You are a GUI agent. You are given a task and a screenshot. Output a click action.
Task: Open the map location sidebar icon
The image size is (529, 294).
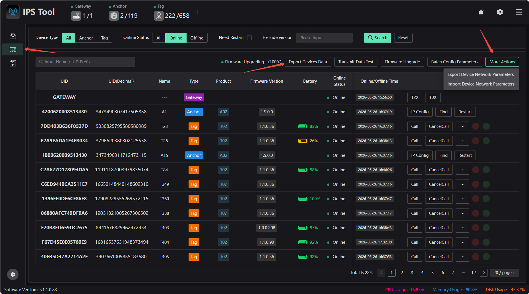click(13, 36)
